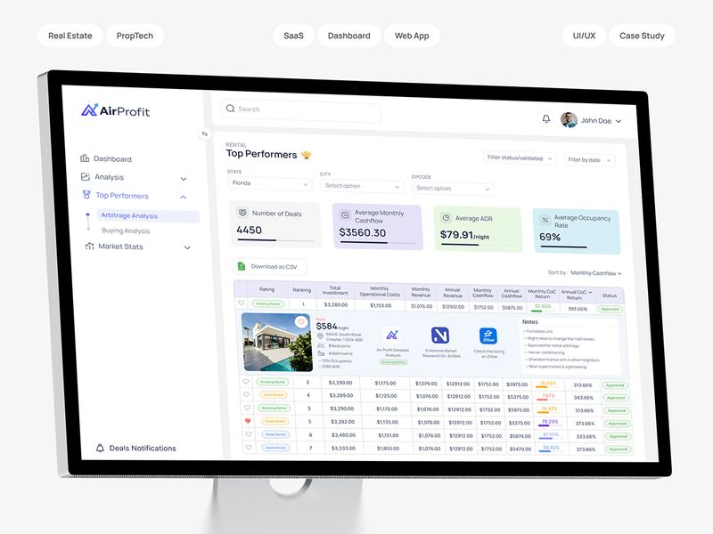Image resolution: width=713 pixels, height=534 pixels.
Task: Click the Average Monthly Cashflow card icon
Action: click(345, 214)
